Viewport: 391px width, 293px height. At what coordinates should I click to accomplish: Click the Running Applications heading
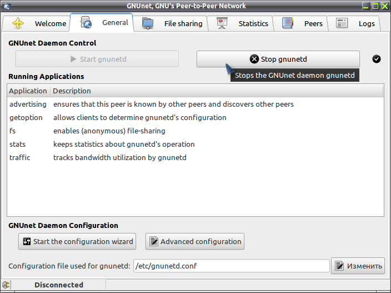(46, 76)
